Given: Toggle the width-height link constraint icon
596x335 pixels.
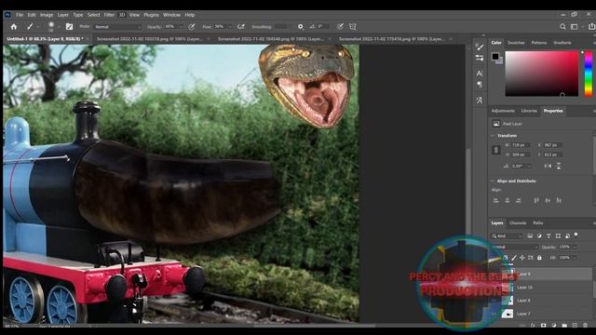Looking at the screenshot, I should coord(495,150).
